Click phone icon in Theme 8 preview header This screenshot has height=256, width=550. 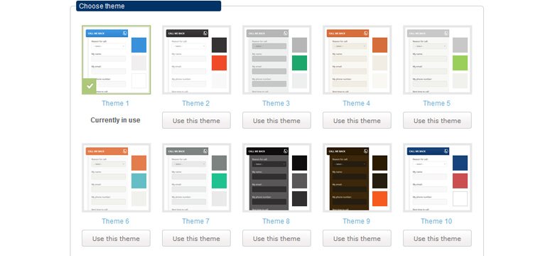(286, 151)
